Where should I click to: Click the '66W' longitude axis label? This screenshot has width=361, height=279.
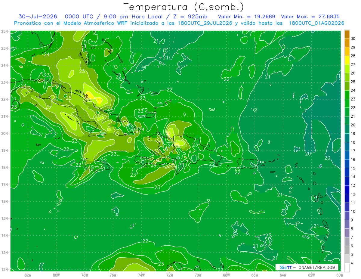pyautogui.click(x=255, y=275)
